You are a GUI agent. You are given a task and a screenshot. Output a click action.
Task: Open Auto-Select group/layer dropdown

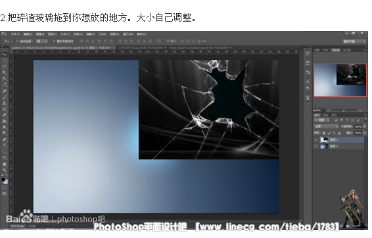pos(42,41)
